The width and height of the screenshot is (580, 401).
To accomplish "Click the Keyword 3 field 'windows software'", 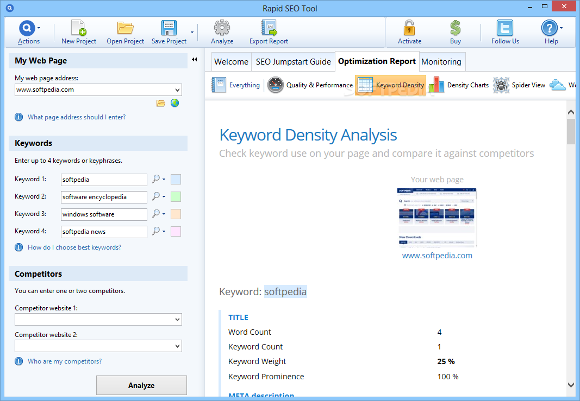I will [x=104, y=214].
